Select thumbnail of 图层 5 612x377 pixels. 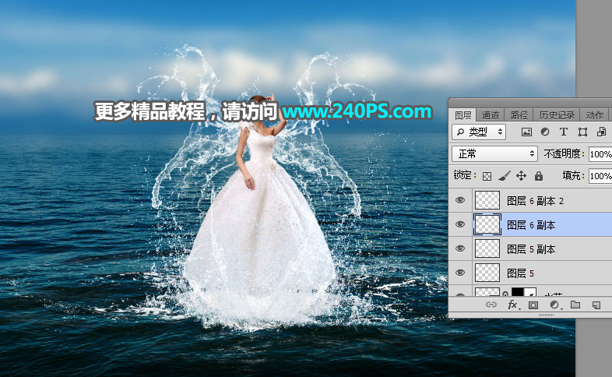(487, 273)
